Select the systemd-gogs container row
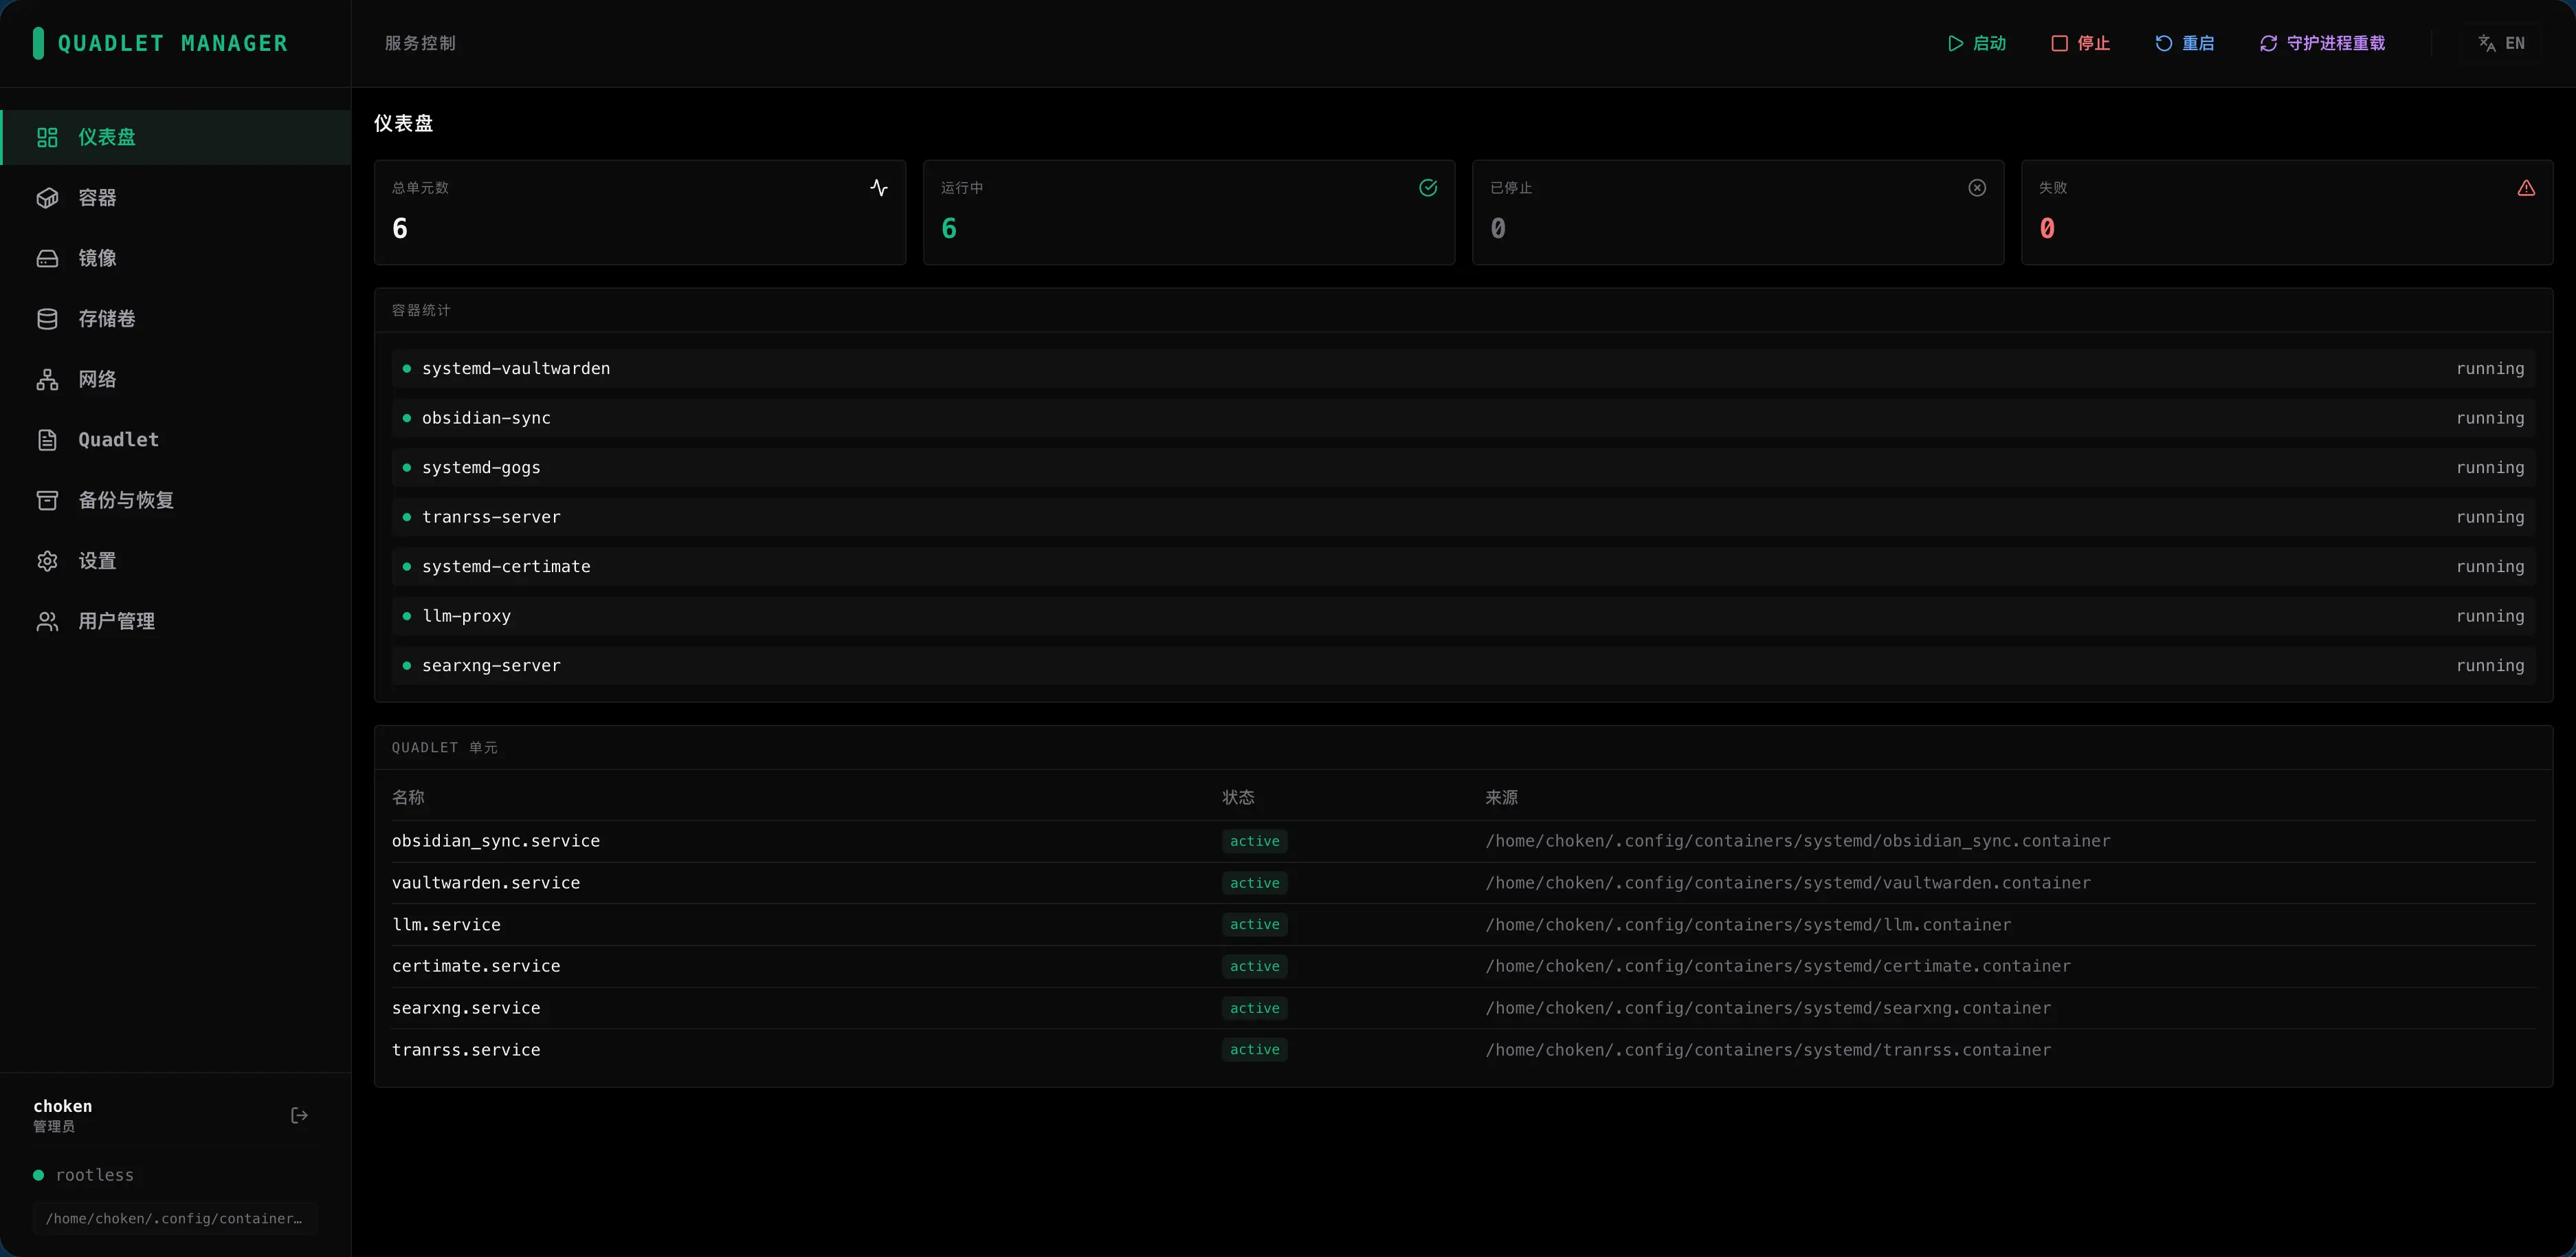This screenshot has width=2576, height=1257. [x=1463, y=468]
